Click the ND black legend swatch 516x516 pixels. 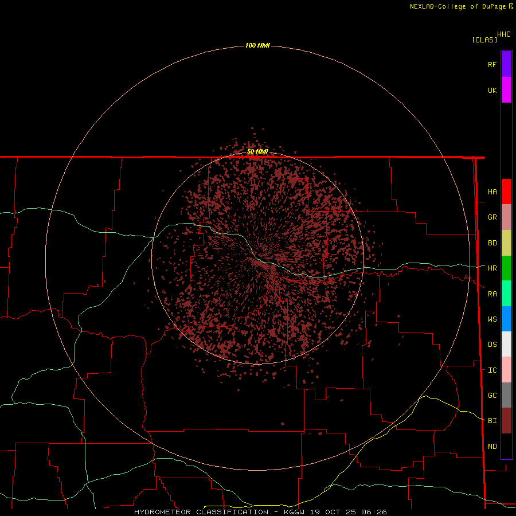click(506, 446)
